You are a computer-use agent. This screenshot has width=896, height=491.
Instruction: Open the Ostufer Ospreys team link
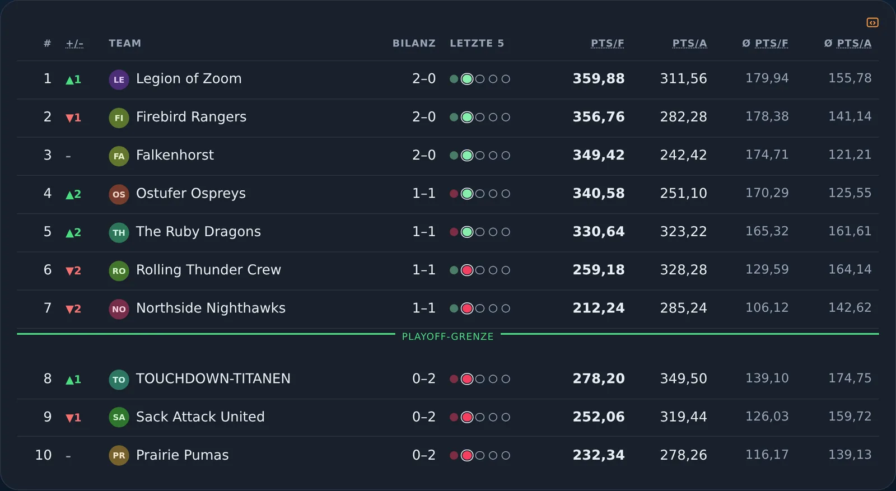191,194
